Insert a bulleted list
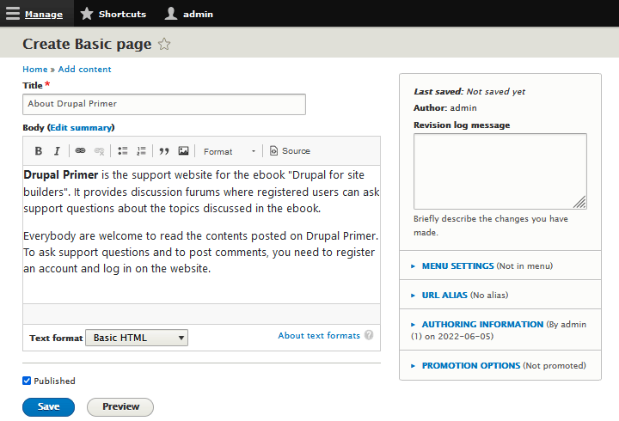This screenshot has height=421, width=619. 123,151
